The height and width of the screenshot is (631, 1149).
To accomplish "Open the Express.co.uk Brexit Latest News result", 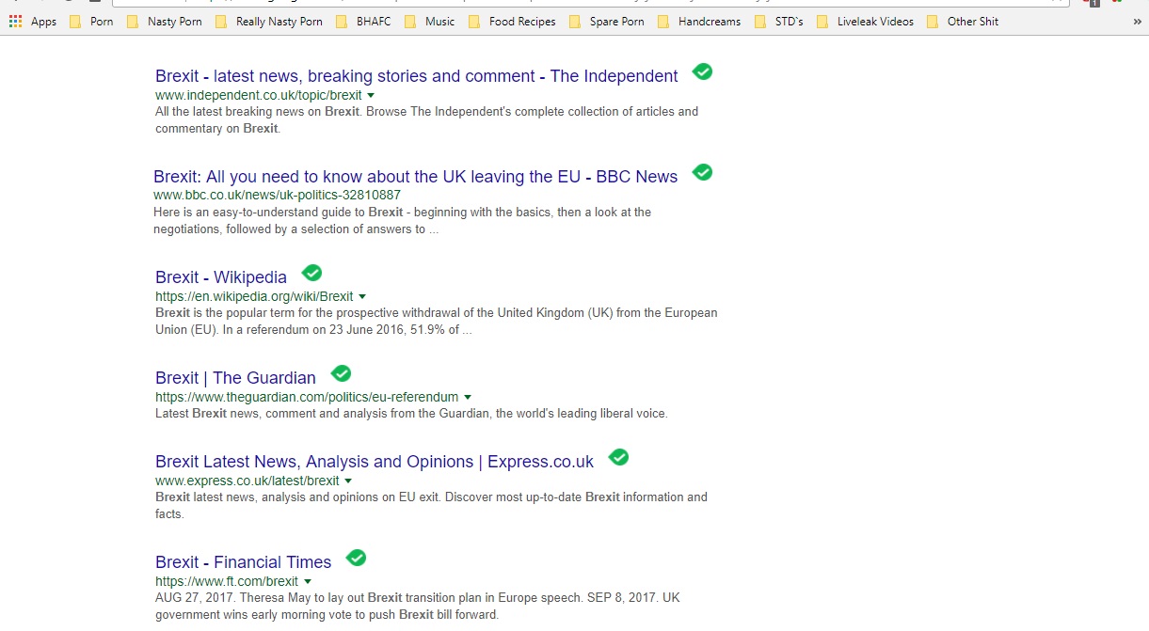I will pyautogui.click(x=375, y=462).
